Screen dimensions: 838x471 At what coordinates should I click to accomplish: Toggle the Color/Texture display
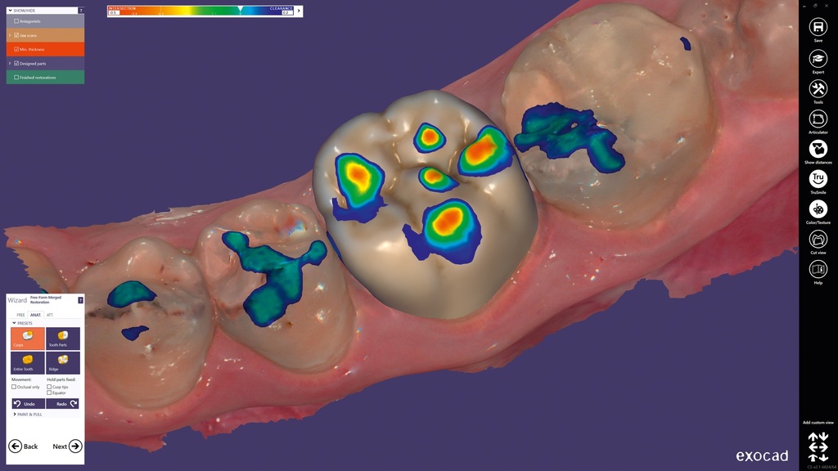(x=818, y=209)
